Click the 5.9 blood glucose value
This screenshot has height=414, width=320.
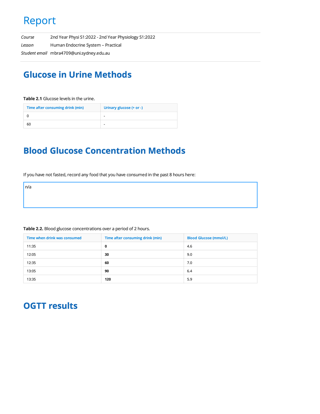tap(190, 279)
